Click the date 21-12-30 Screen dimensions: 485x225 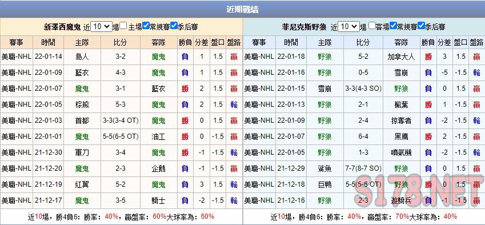tap(48, 152)
